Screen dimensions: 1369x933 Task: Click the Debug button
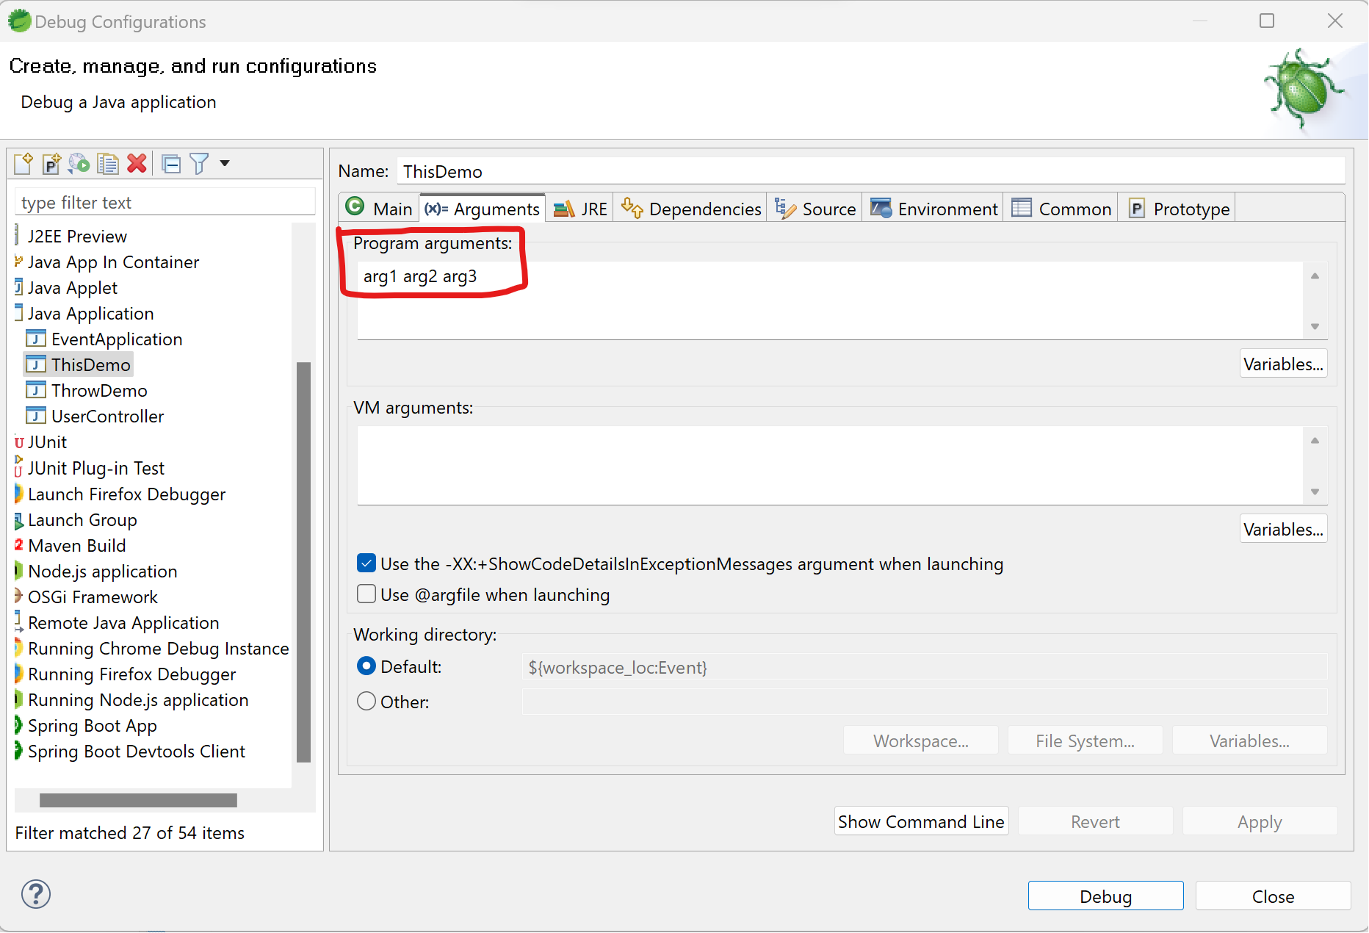coord(1105,896)
